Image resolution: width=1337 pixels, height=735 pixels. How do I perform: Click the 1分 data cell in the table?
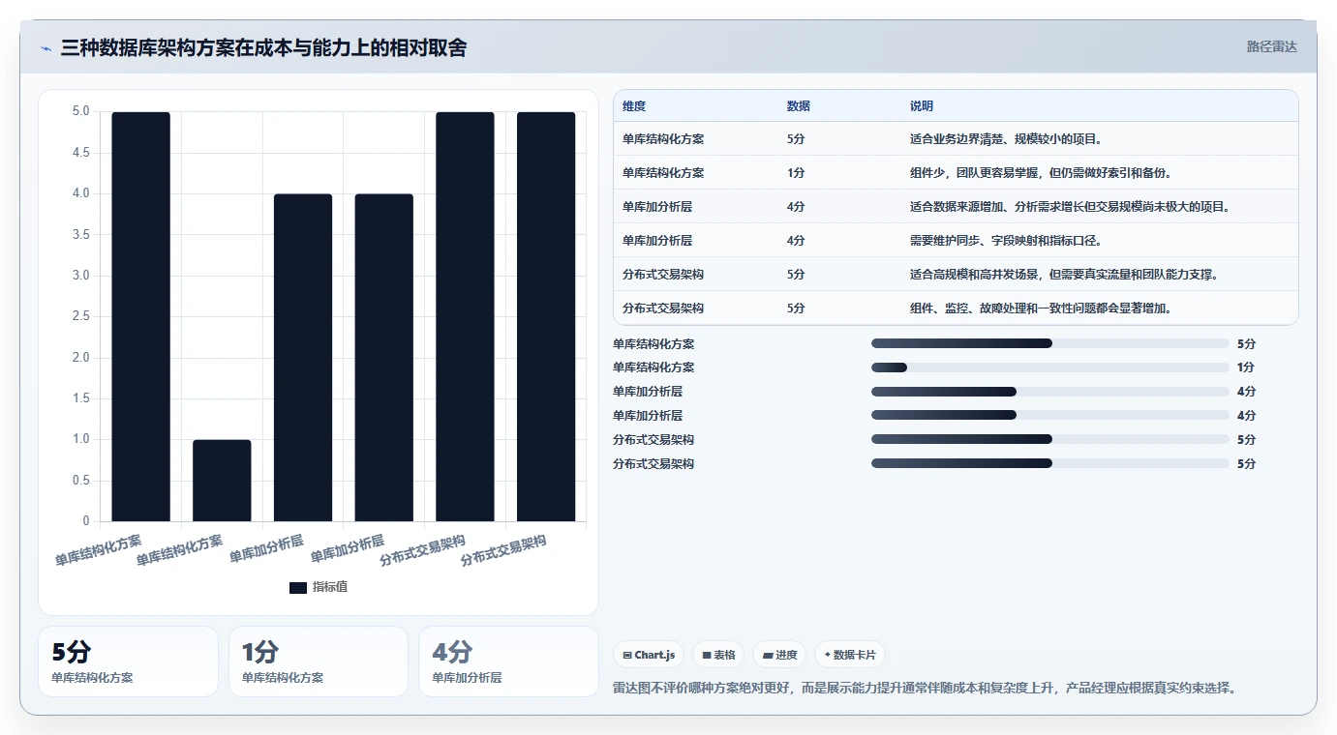pyautogui.click(x=796, y=173)
